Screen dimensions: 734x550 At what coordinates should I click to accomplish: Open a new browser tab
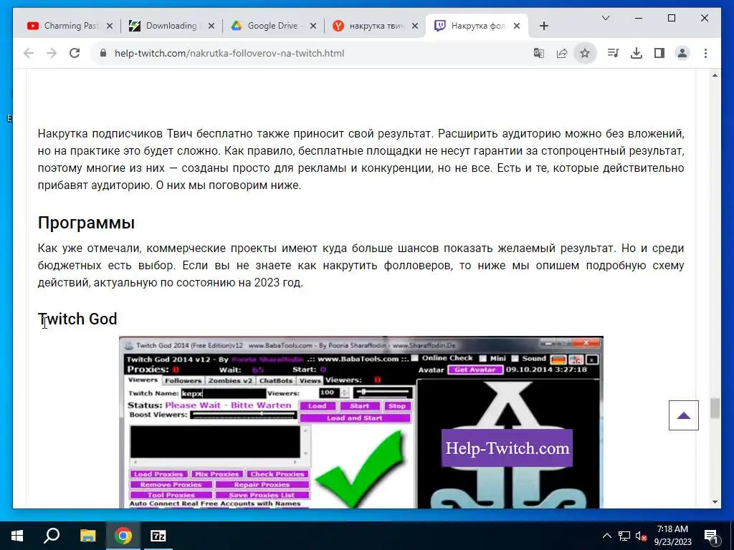543,26
